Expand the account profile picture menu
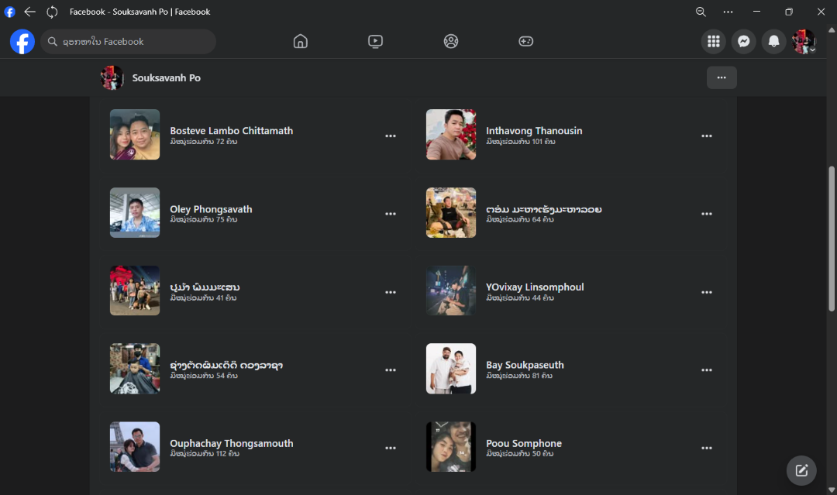The width and height of the screenshot is (837, 495). (804, 42)
